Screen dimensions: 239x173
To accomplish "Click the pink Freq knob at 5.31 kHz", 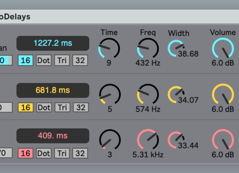I will [x=148, y=140].
